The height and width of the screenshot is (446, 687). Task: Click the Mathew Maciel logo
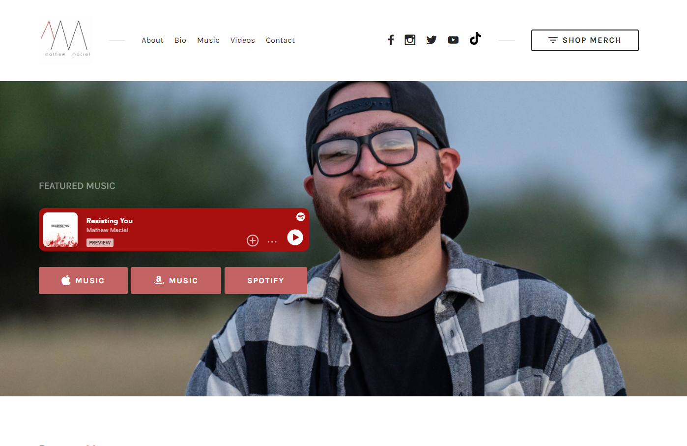(66, 38)
